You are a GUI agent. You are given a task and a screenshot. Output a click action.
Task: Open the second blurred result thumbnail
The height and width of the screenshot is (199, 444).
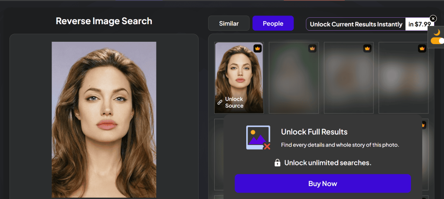pos(294,78)
